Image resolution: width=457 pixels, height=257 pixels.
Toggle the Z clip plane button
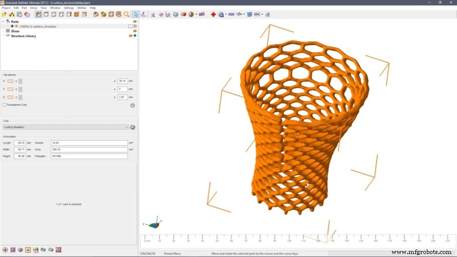(11, 97)
